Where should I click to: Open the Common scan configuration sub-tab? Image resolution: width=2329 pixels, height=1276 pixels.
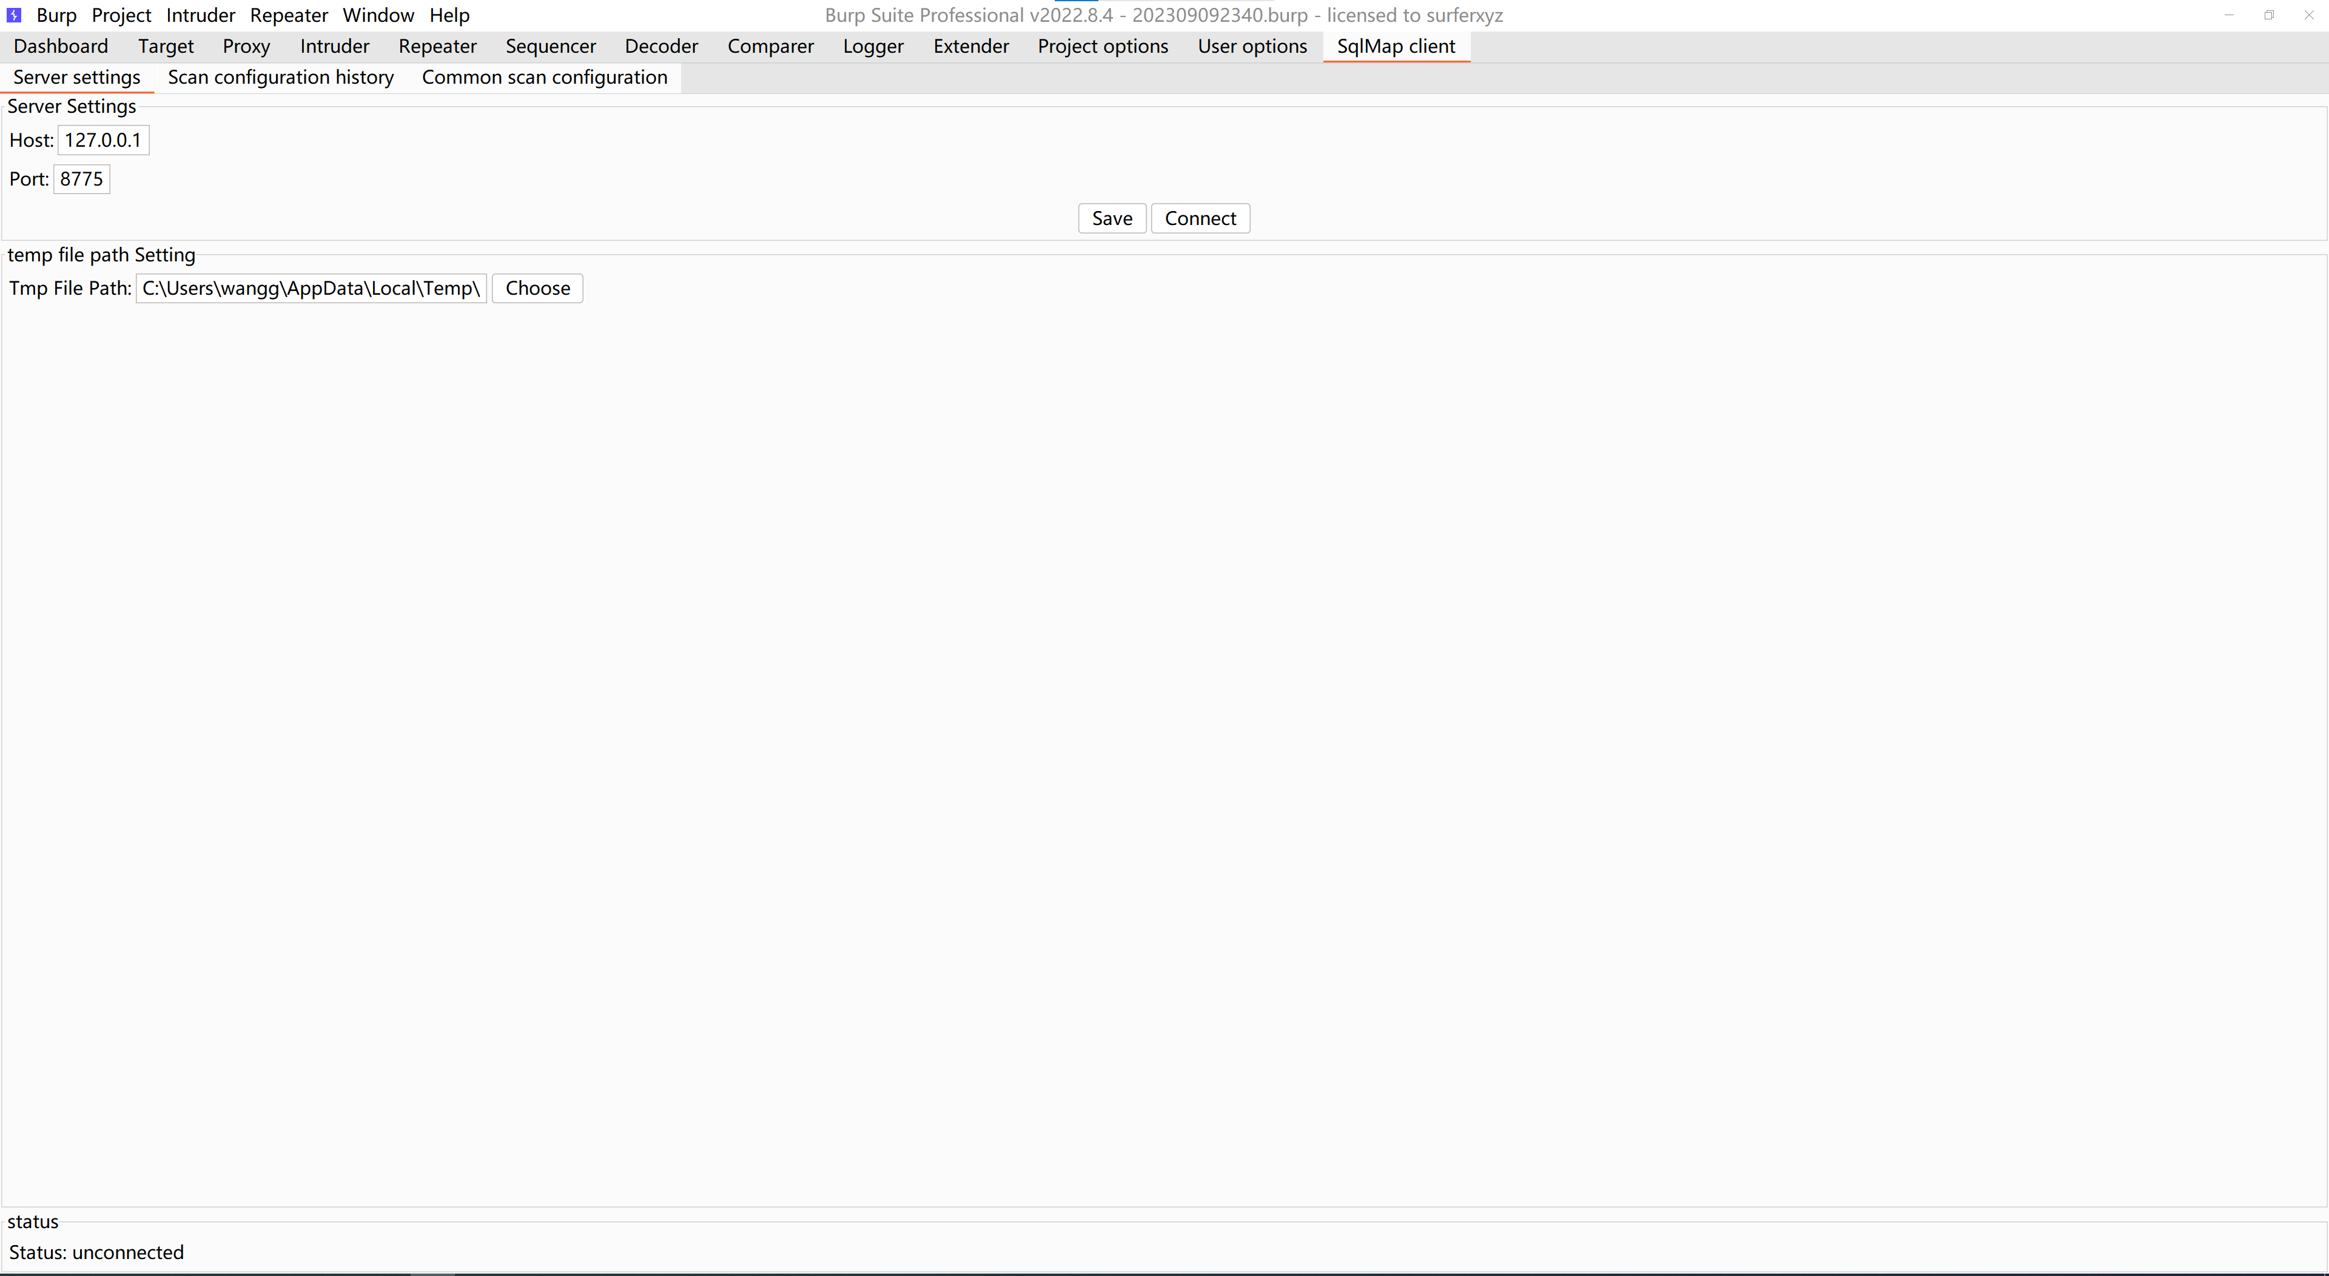point(544,78)
